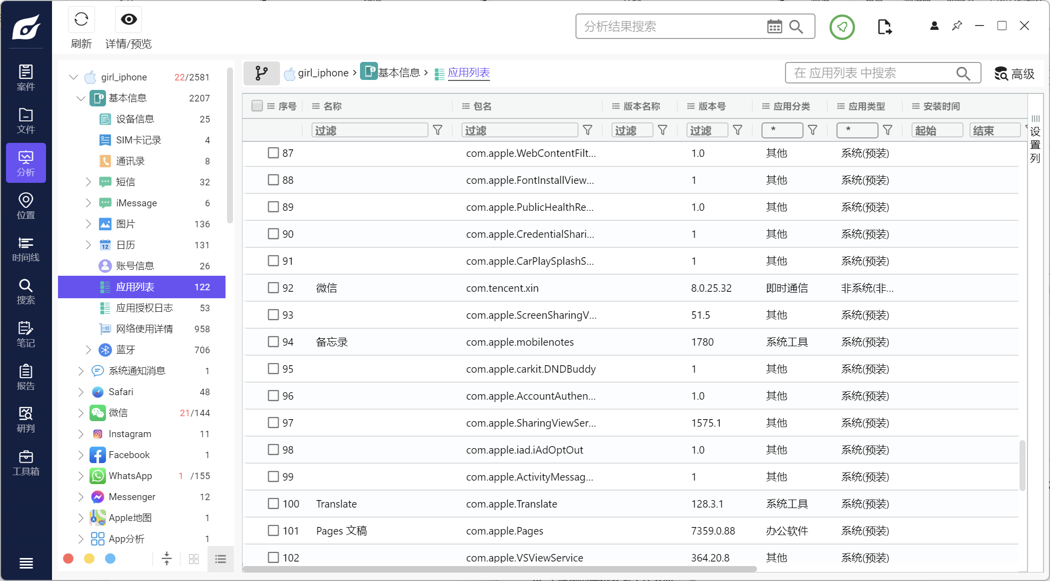Check the box for row 92 微信
Image resolution: width=1050 pixels, height=581 pixels.
pos(273,288)
